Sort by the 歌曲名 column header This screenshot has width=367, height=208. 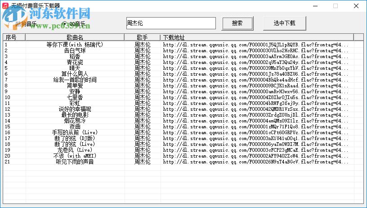coord(75,37)
